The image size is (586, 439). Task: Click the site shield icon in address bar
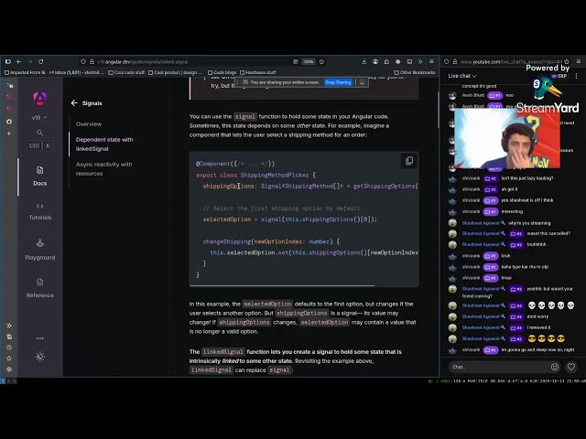[x=83, y=61]
